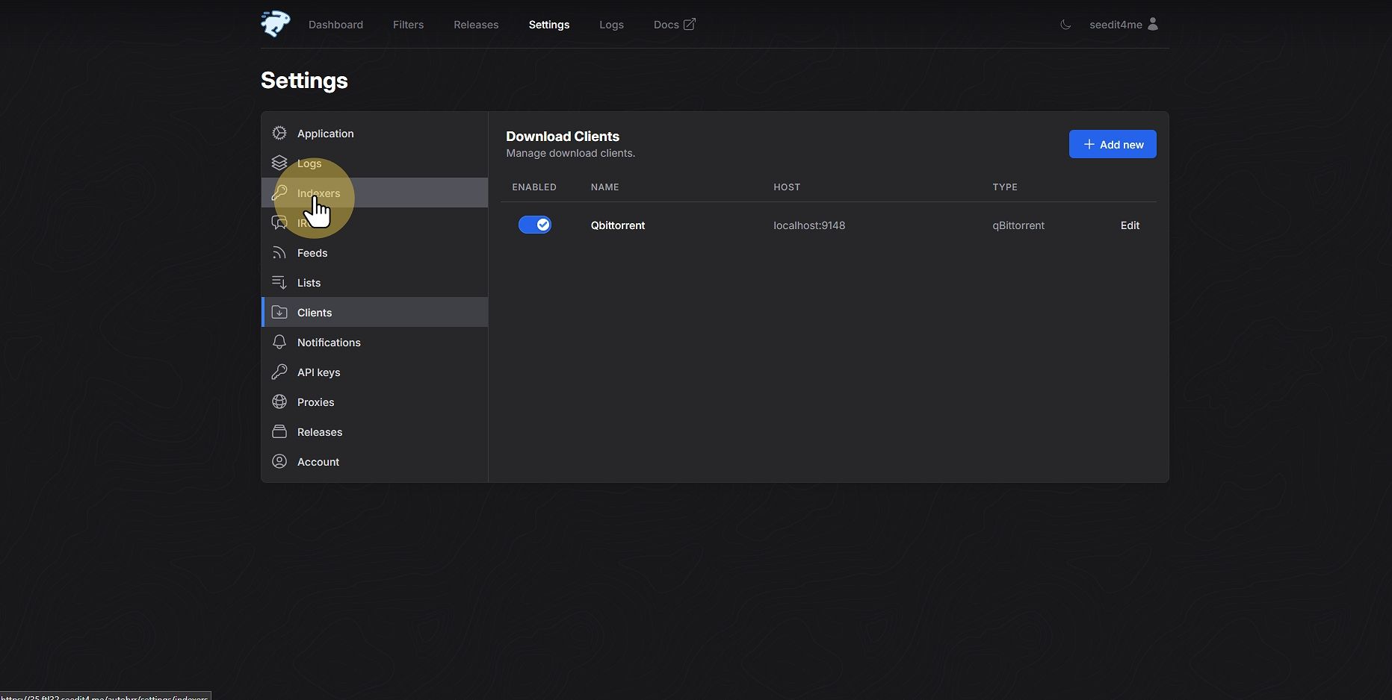Open the Dashboard nav item
The image size is (1392, 700).
click(335, 25)
